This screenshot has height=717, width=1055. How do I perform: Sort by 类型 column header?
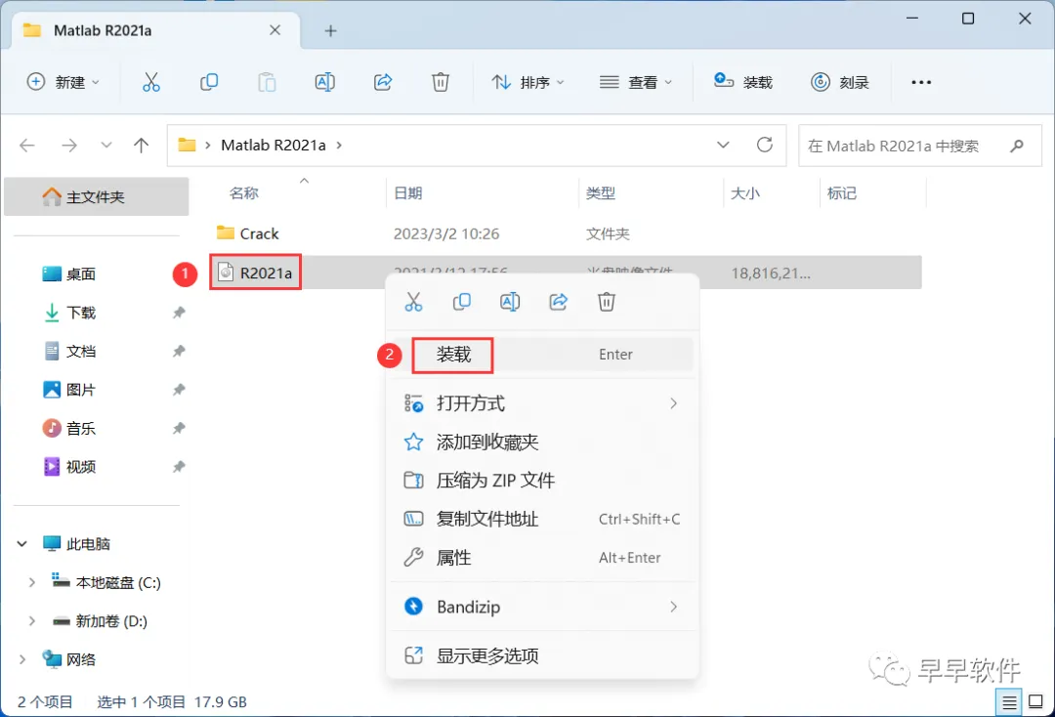[x=600, y=193]
